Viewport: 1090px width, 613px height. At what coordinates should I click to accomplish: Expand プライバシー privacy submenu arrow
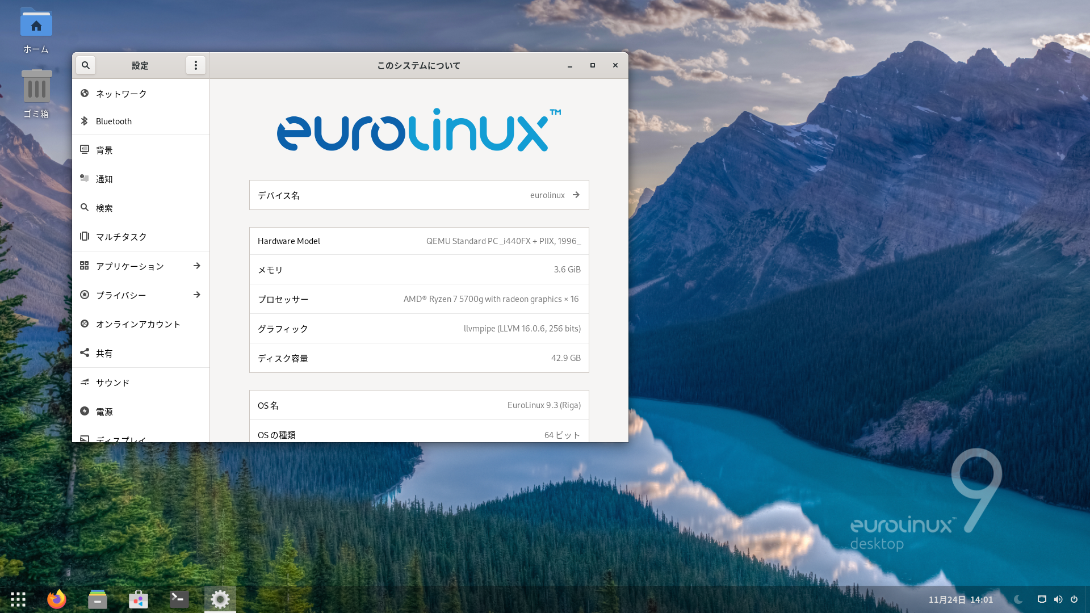(x=196, y=295)
